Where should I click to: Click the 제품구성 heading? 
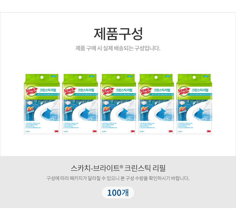(118, 34)
